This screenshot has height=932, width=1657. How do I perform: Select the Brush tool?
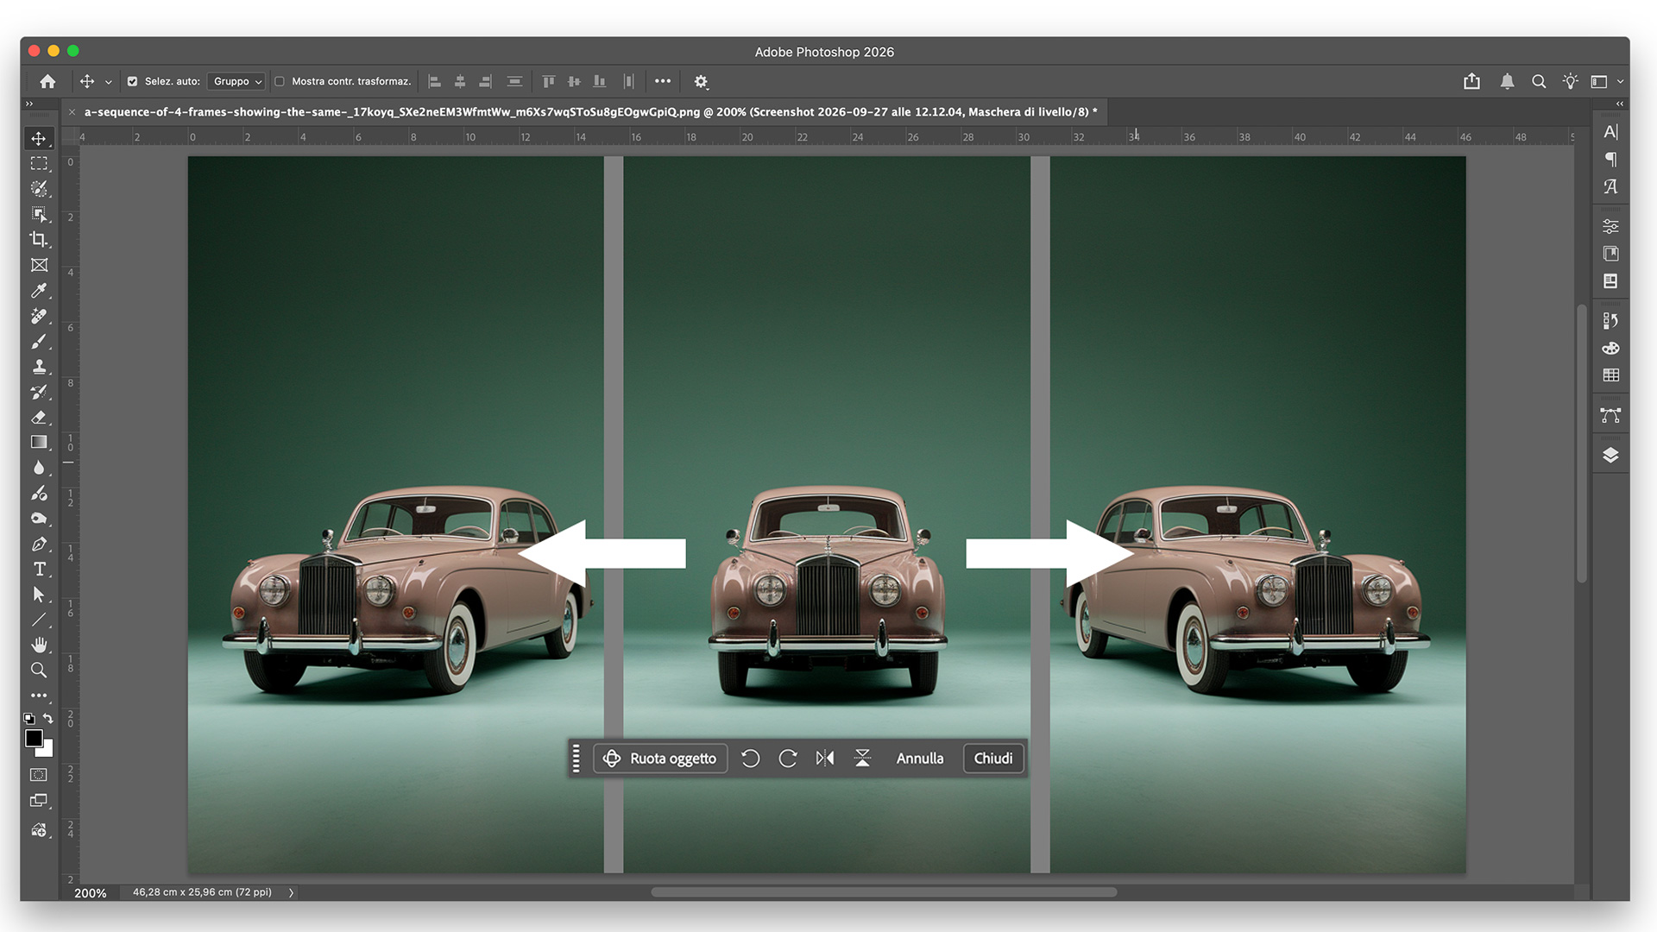pos(39,342)
